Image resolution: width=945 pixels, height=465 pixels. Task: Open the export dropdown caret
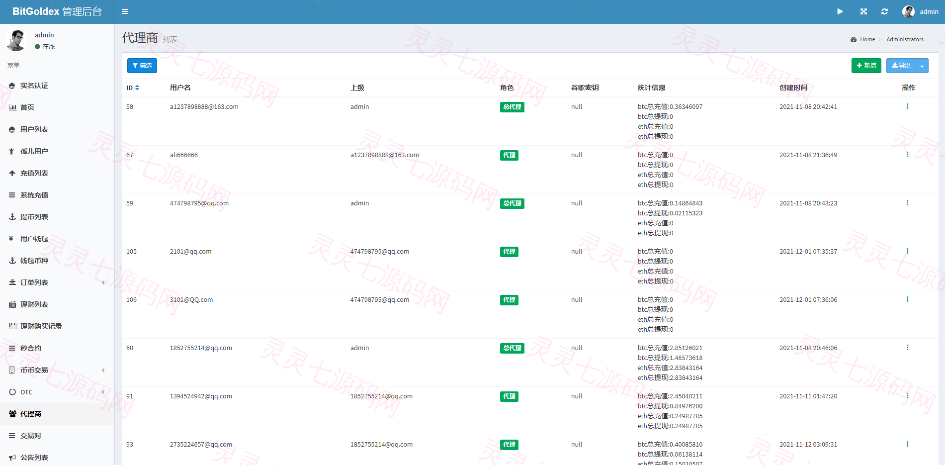point(922,66)
